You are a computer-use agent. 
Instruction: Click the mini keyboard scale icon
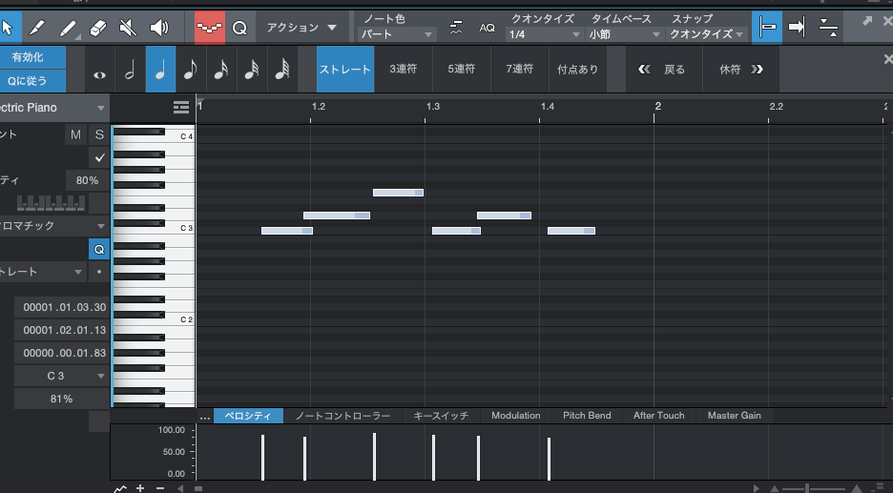pyautogui.click(x=52, y=203)
